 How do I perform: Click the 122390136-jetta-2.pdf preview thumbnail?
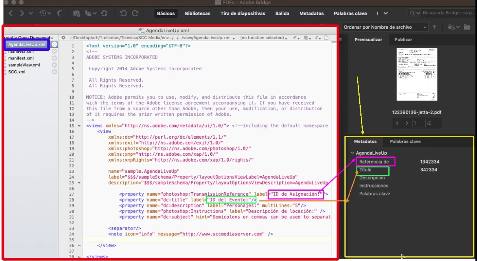click(417, 74)
